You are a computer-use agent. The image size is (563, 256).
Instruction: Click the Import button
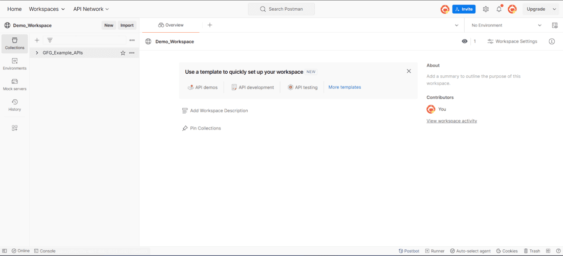[x=127, y=26]
